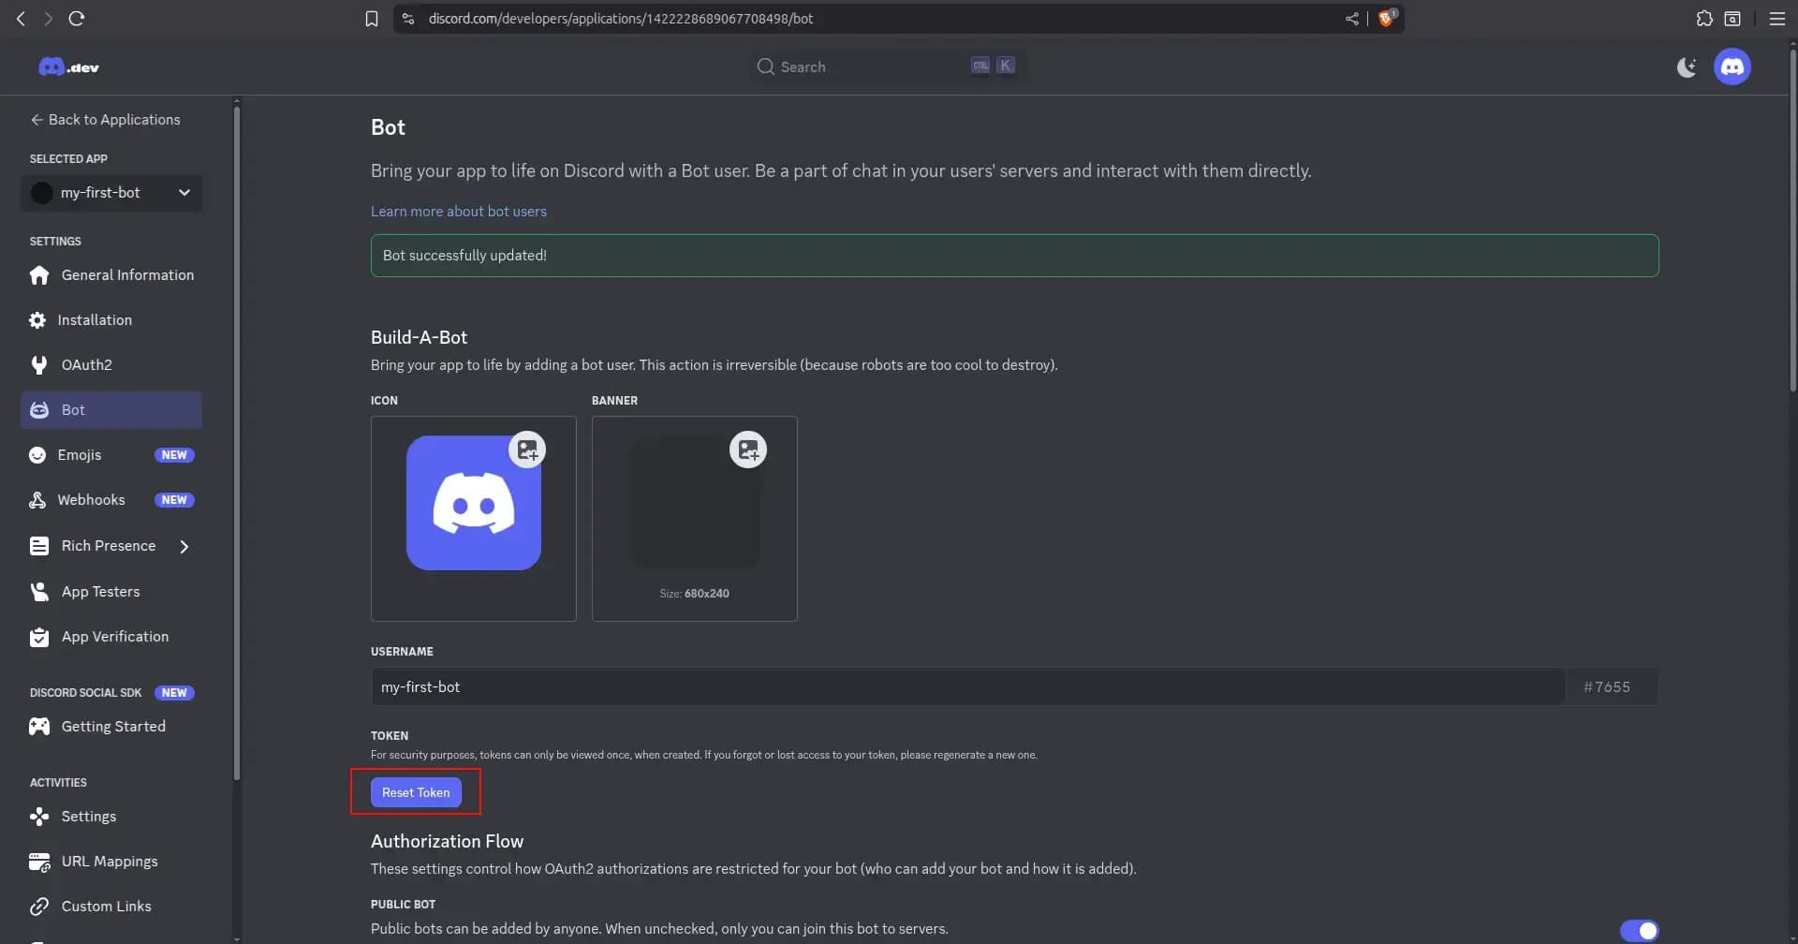The image size is (1798, 944).
Task: Open the user profile avatar menu
Action: pos(1732,66)
